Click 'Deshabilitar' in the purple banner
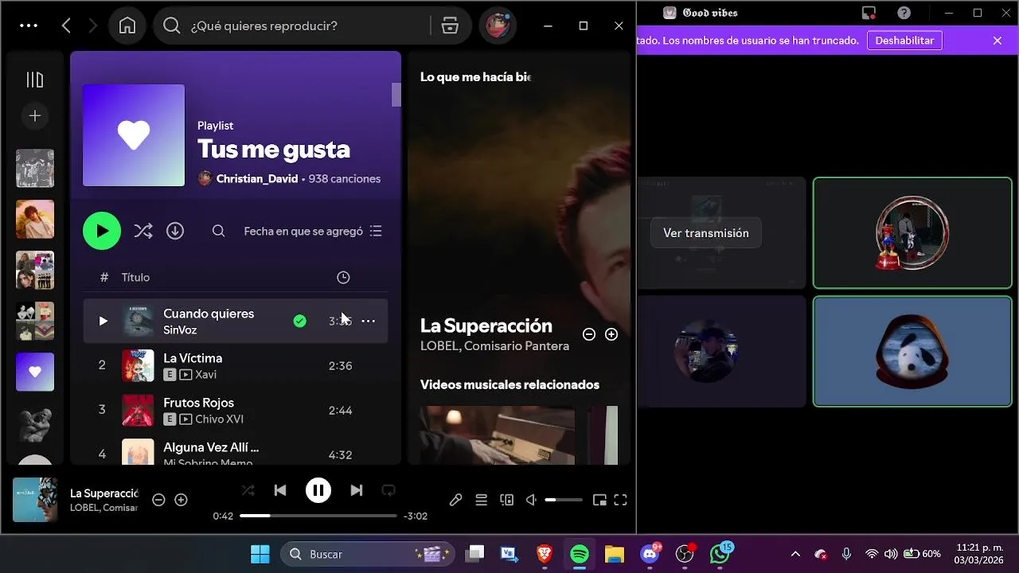 [x=904, y=41]
